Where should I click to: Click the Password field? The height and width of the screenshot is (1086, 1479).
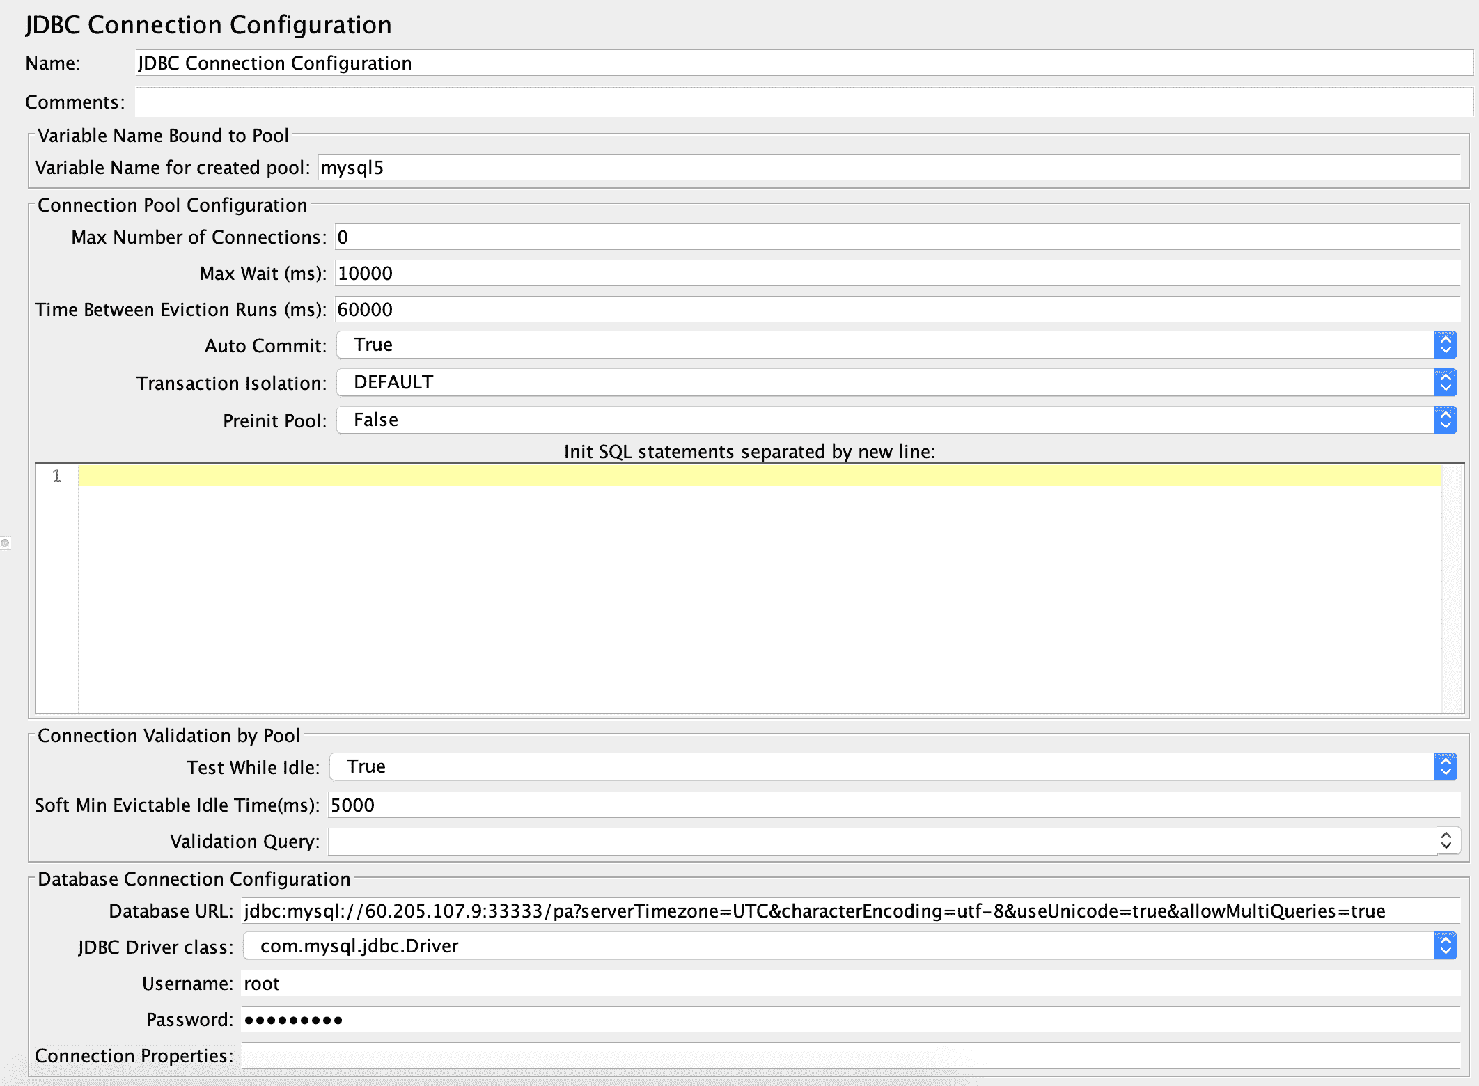[x=850, y=1020]
